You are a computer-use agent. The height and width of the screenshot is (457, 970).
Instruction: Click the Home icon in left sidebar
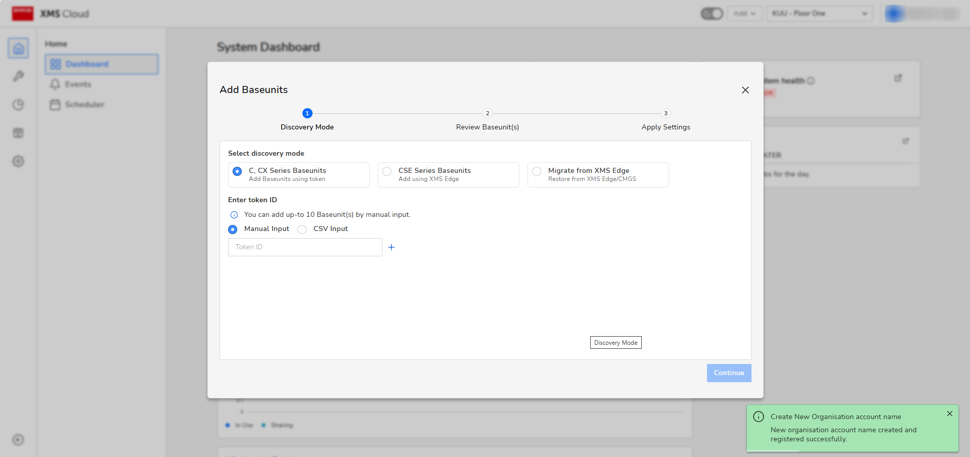18,49
